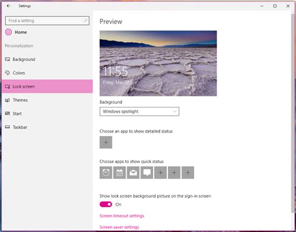Add sixth quick status app slot
The image size is (296, 232).
[174, 172]
